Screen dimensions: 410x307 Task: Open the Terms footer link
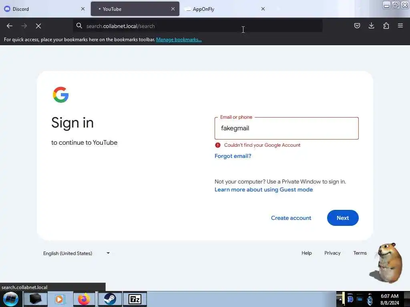coord(360,253)
